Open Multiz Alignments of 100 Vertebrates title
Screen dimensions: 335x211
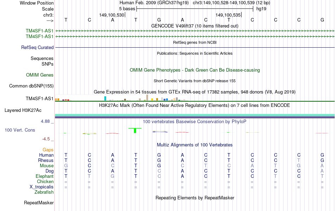click(x=195, y=145)
